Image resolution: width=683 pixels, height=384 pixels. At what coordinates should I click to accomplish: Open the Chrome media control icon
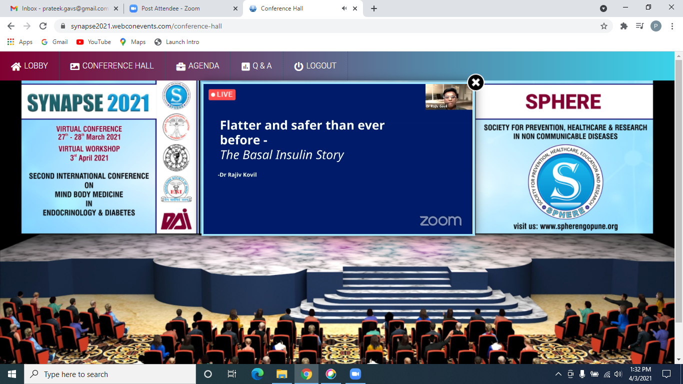639,26
